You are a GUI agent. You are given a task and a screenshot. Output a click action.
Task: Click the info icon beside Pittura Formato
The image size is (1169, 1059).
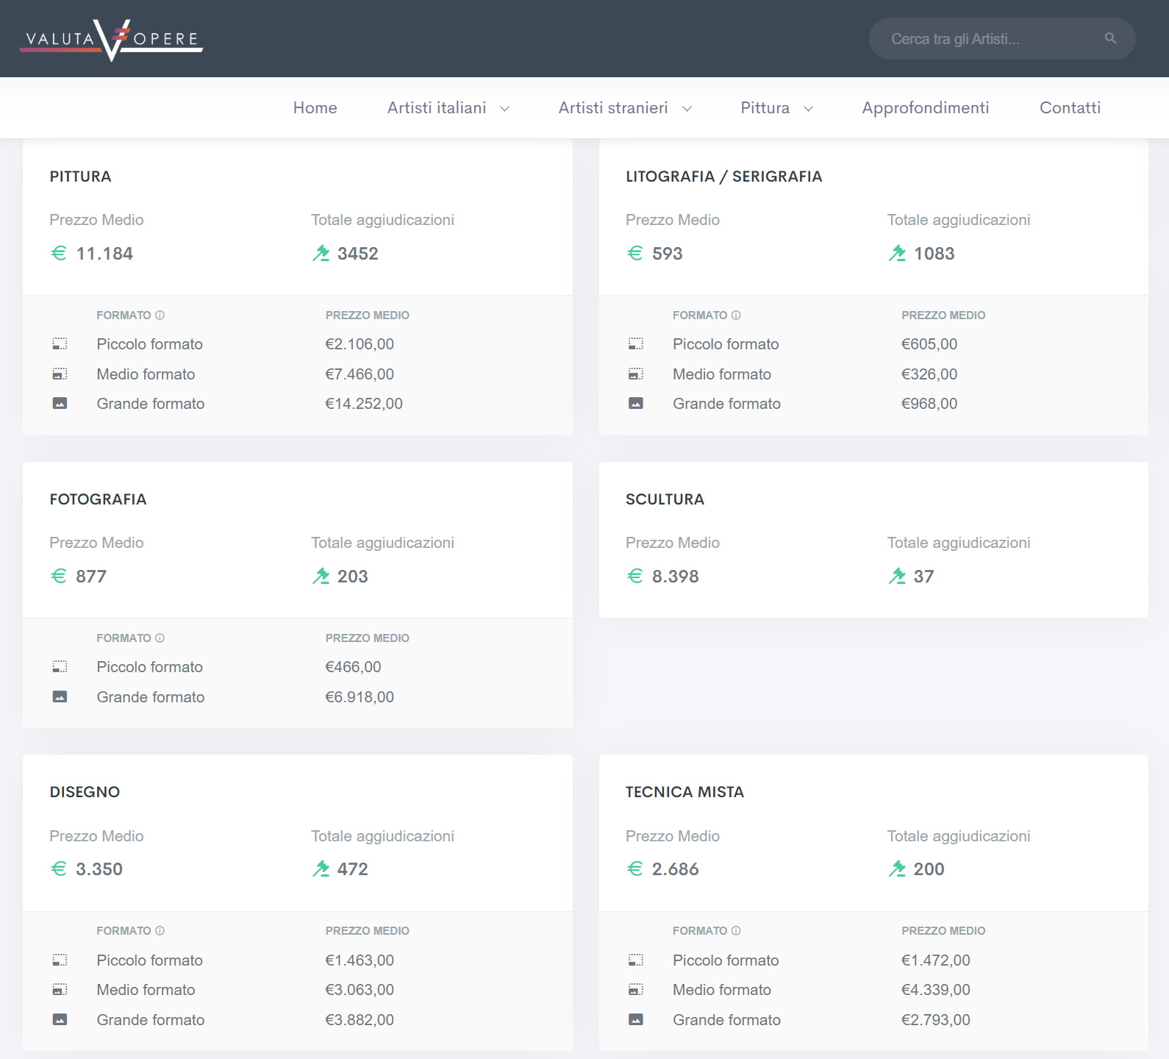click(160, 315)
